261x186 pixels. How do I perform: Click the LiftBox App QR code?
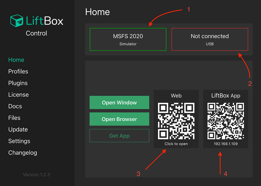(226, 121)
